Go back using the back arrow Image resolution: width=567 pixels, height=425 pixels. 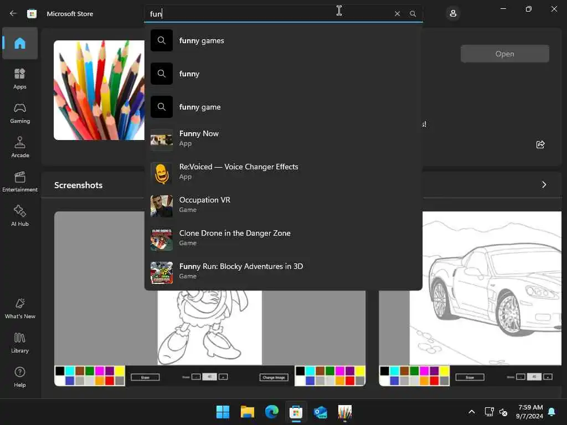[13, 13]
